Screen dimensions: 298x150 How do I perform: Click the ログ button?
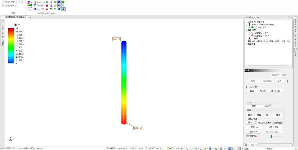(x=279, y=81)
